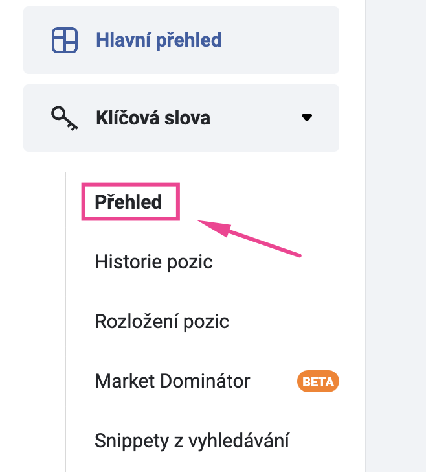Click the key icon beside Klíčová slova
Screen dimensions: 426x472
64,118
